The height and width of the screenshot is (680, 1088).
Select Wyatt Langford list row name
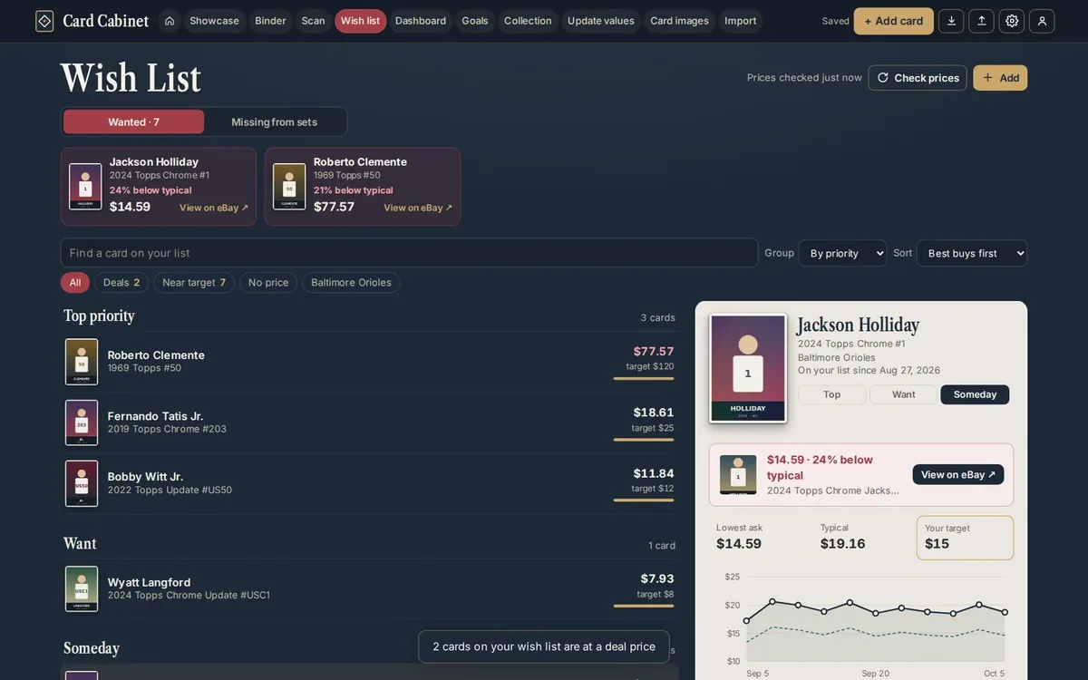[x=149, y=582]
